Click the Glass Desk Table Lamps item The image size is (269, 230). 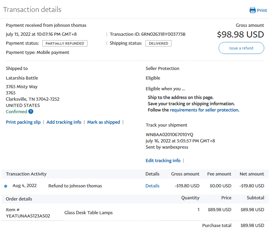[89, 213]
